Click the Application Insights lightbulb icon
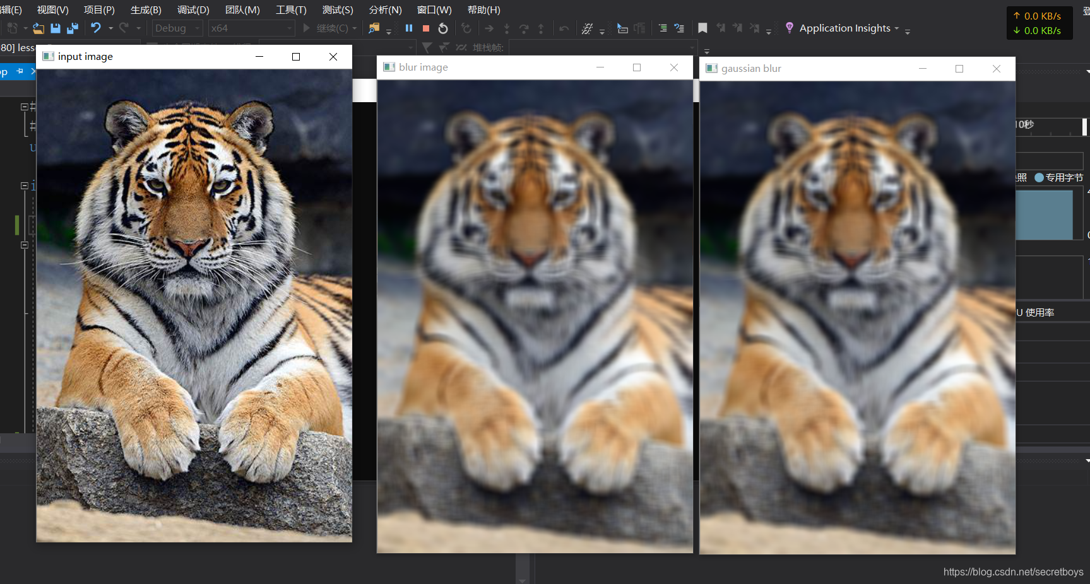Screen dimensions: 1090x584 tap(790, 28)
